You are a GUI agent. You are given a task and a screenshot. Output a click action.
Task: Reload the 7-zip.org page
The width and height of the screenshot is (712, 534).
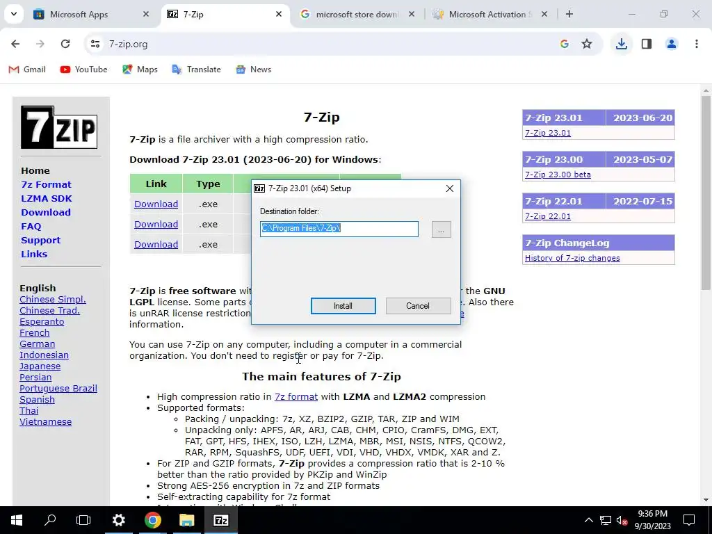click(65, 44)
